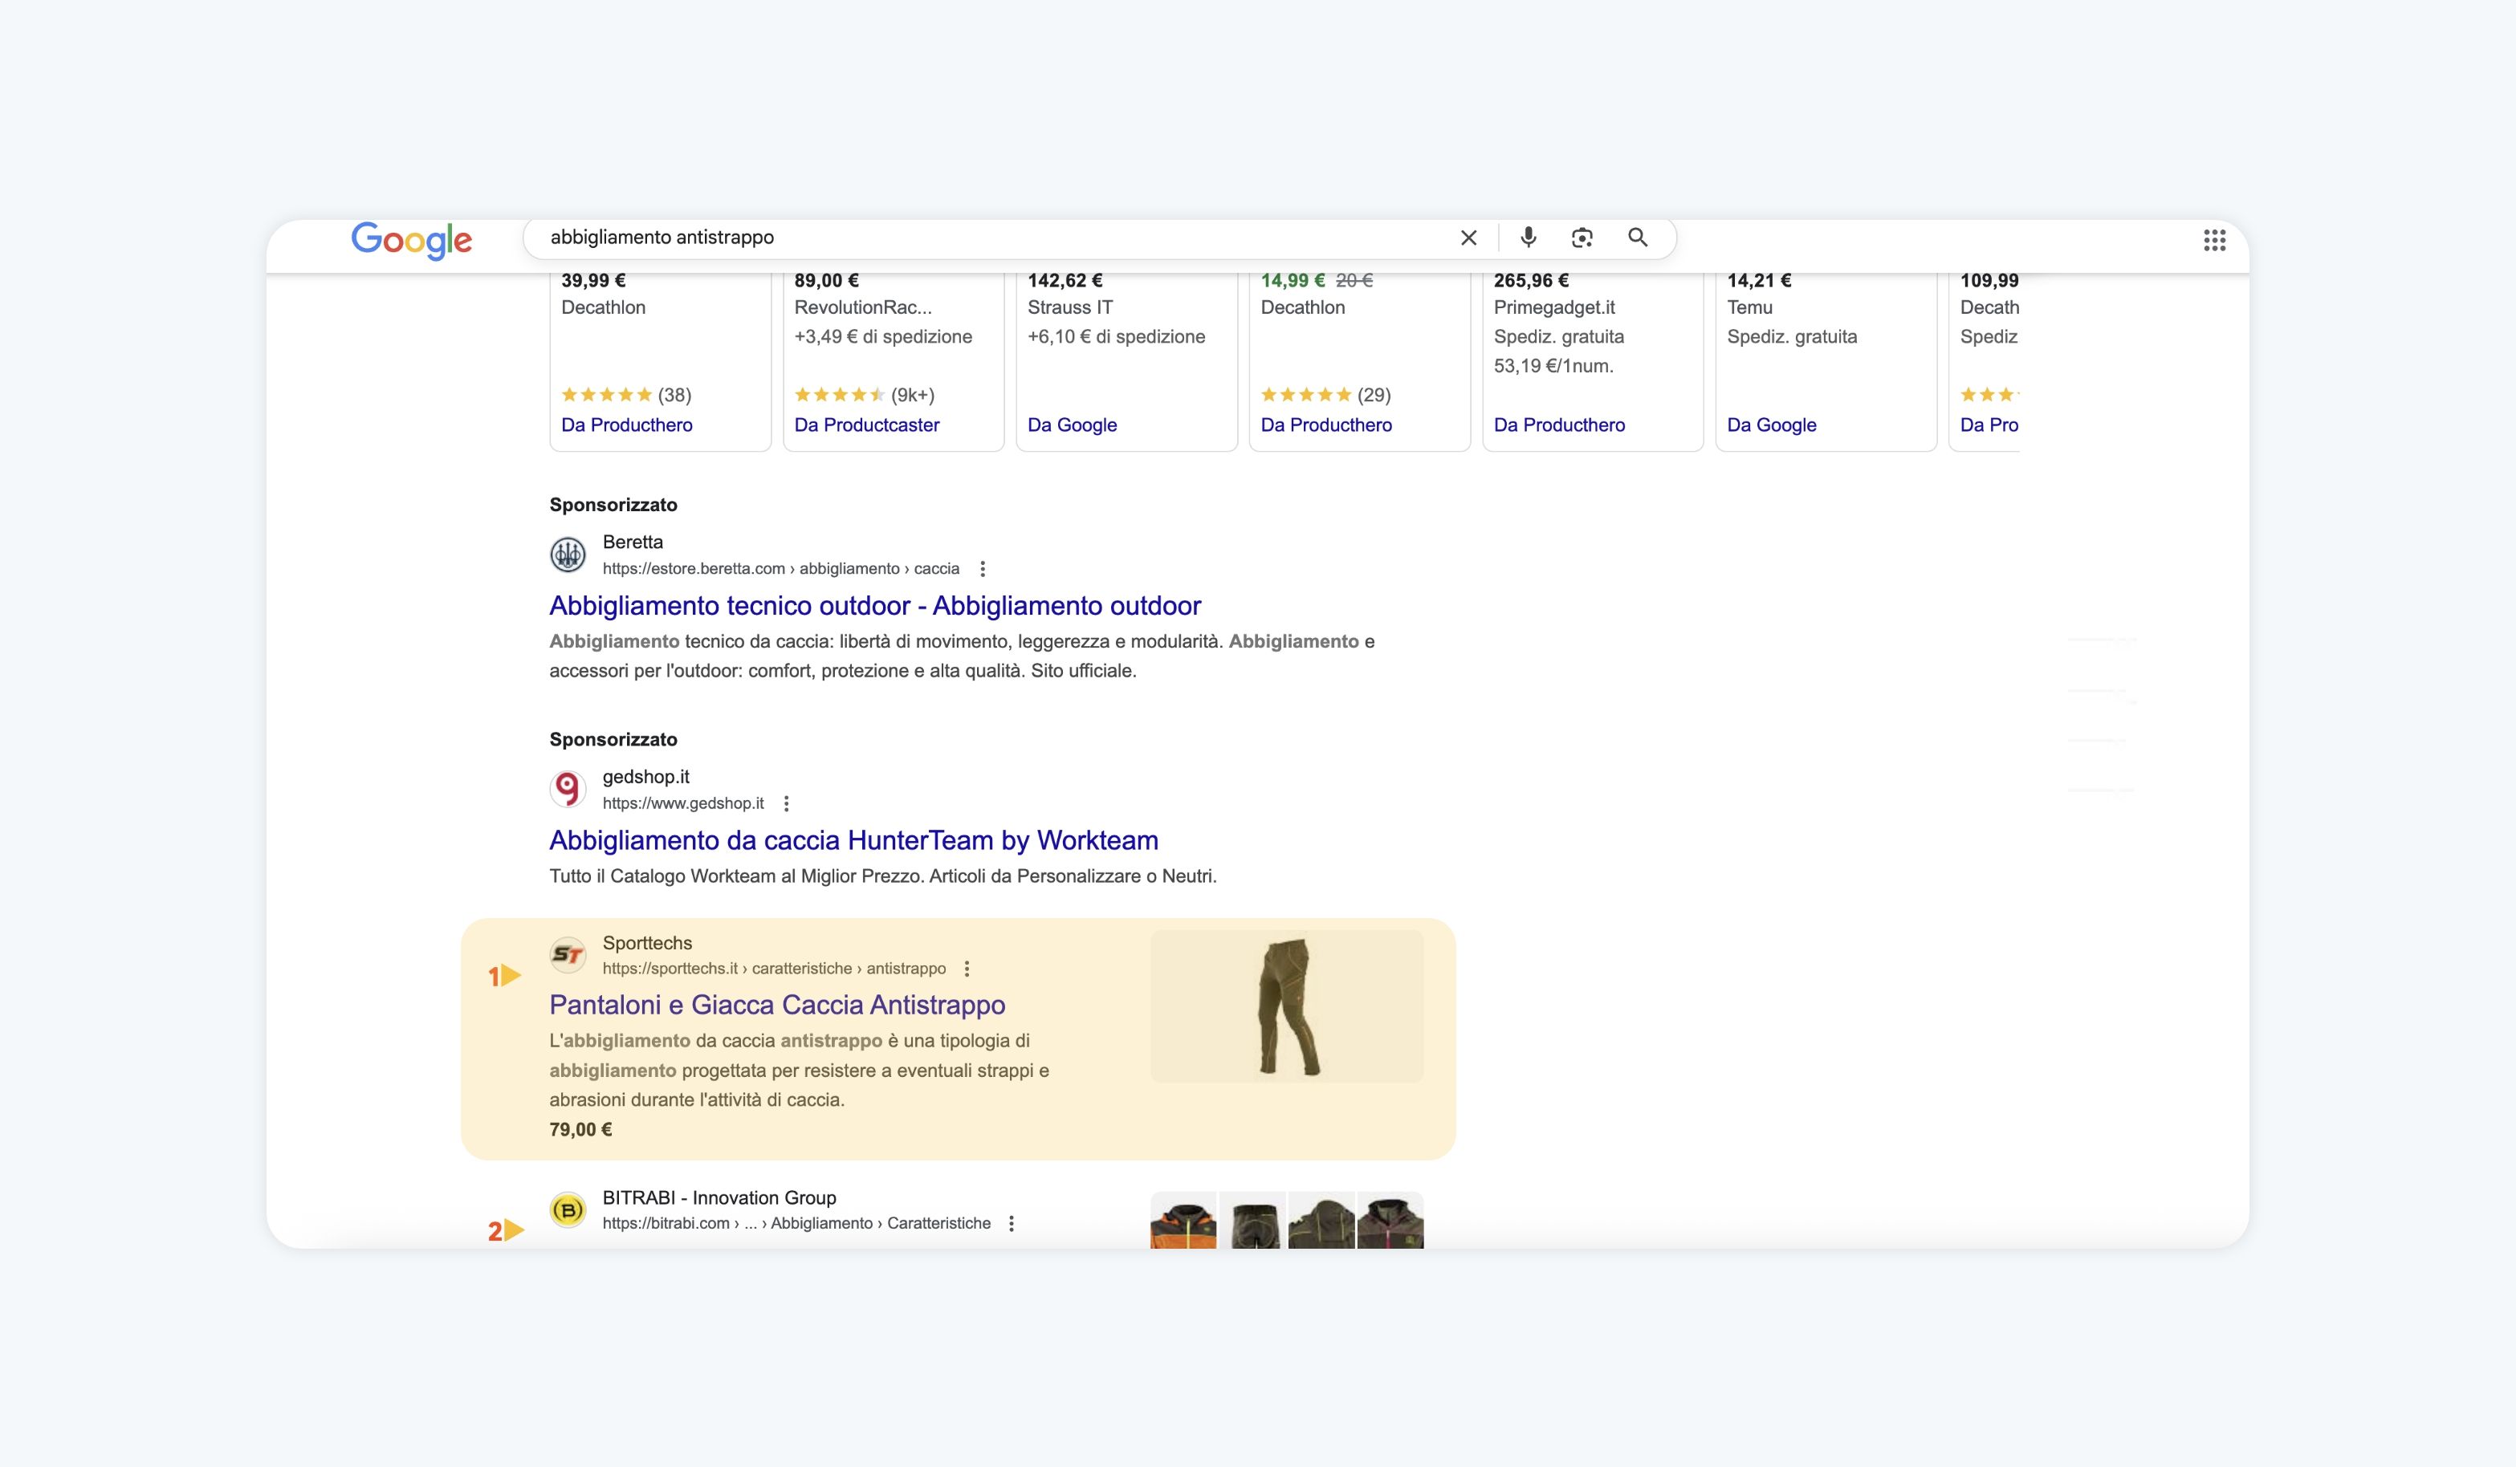This screenshot has width=2516, height=1467.
Task: Submit search with magnifying glass icon
Action: (1638, 238)
